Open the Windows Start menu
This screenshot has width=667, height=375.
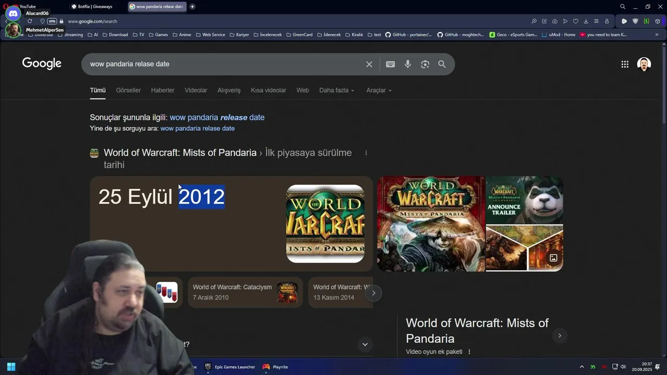click(x=11, y=367)
